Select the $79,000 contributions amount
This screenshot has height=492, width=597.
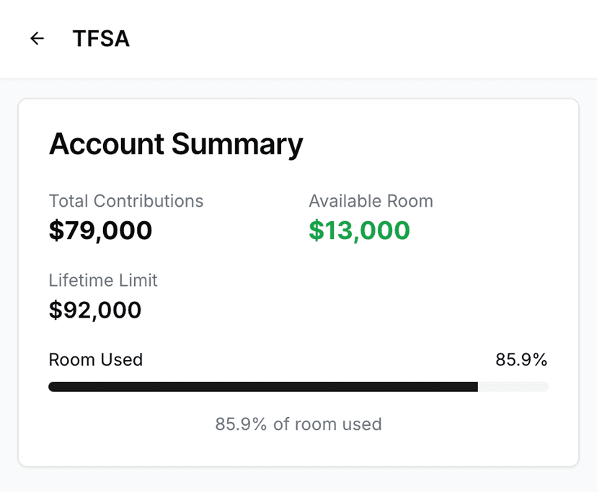[100, 231]
